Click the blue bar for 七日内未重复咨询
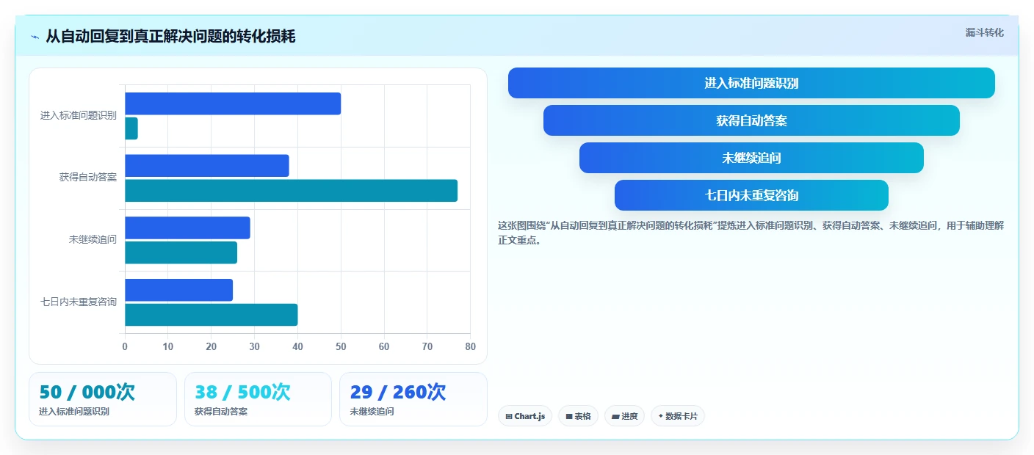Image resolution: width=1034 pixels, height=455 pixels. click(178, 290)
